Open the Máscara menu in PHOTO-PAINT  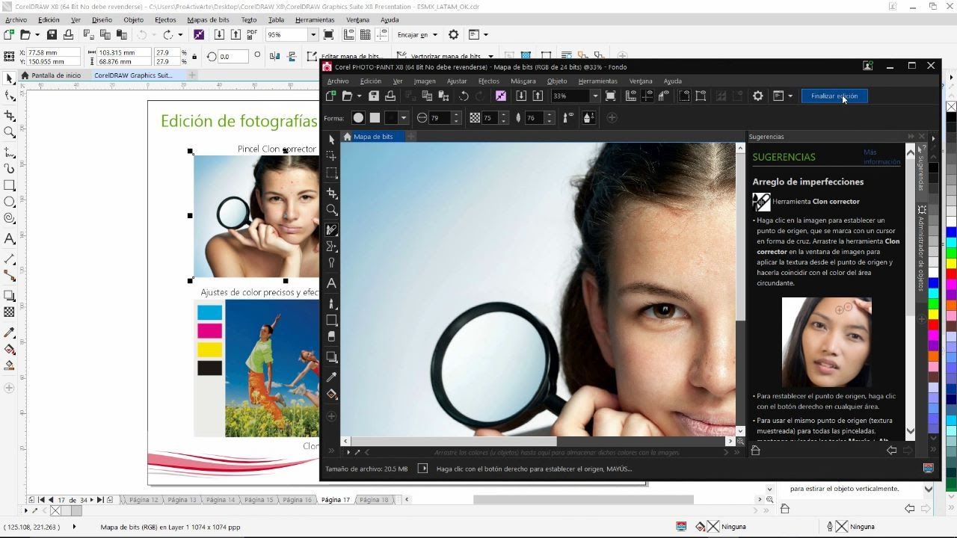coord(523,81)
